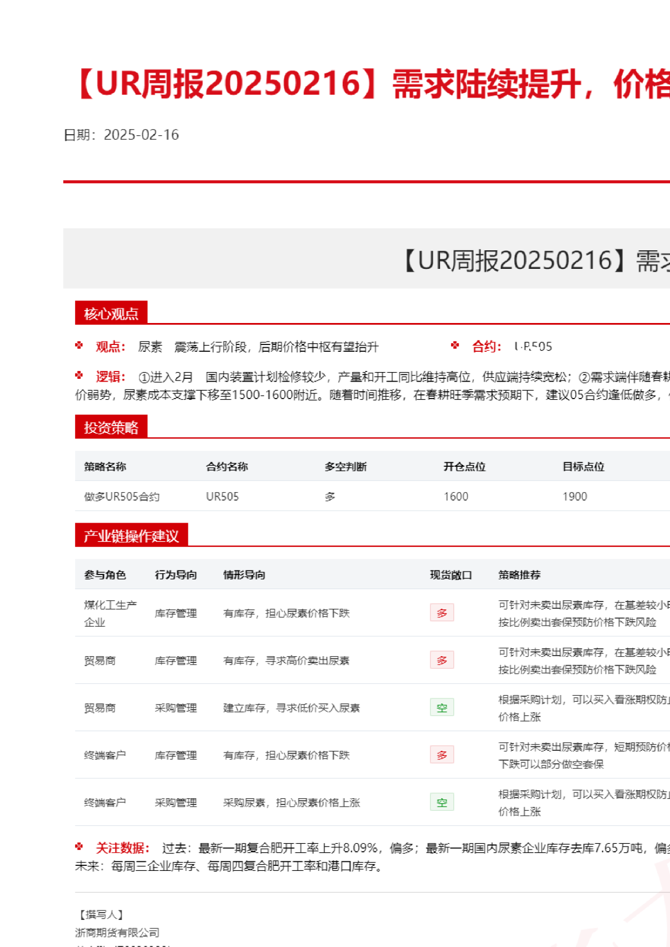
Task: Click the red diamond bullet before 关注数据
Action: point(79,847)
